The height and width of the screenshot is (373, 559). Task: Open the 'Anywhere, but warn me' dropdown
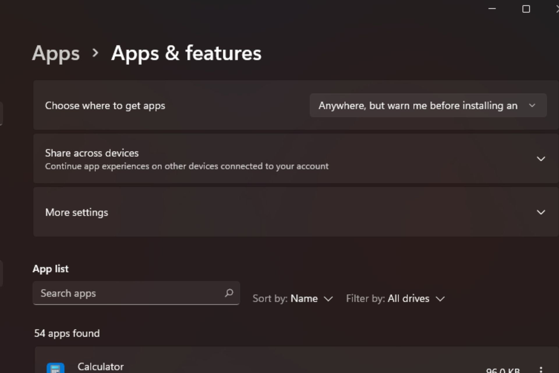(428, 105)
